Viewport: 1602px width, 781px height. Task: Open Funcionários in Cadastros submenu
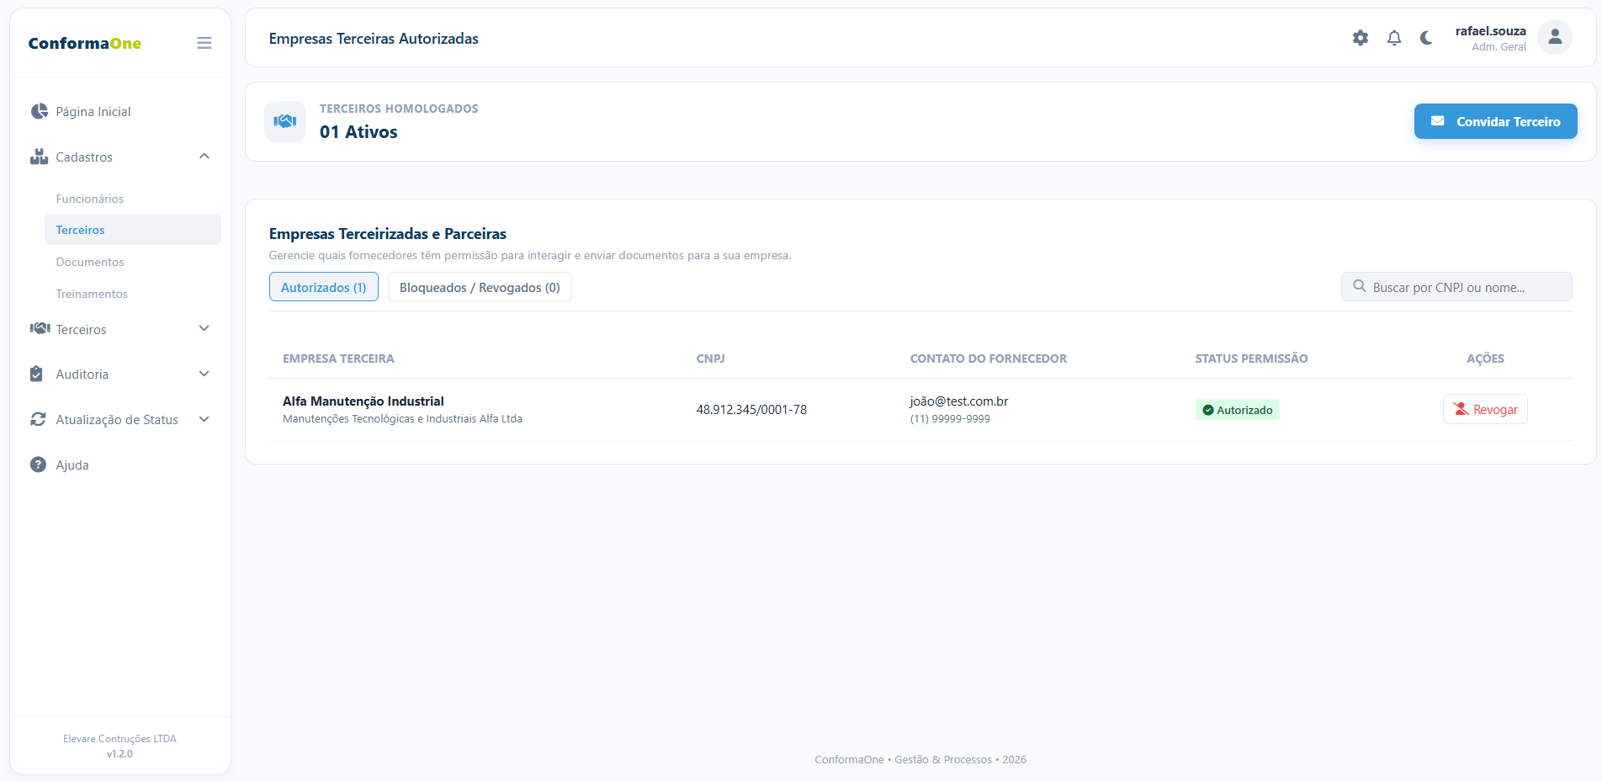(90, 199)
